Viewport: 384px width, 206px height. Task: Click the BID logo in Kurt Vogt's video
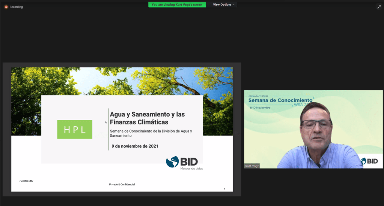pyautogui.click(x=370, y=161)
